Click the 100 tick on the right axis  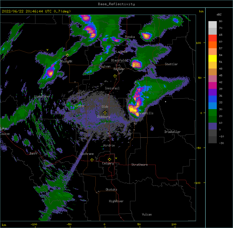pos(198,43)
